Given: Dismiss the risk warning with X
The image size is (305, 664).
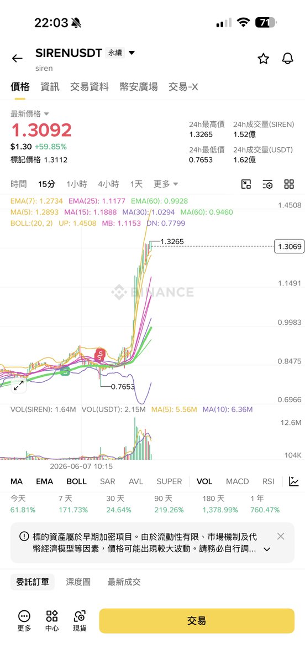Looking at the screenshot, I should pos(281,536).
